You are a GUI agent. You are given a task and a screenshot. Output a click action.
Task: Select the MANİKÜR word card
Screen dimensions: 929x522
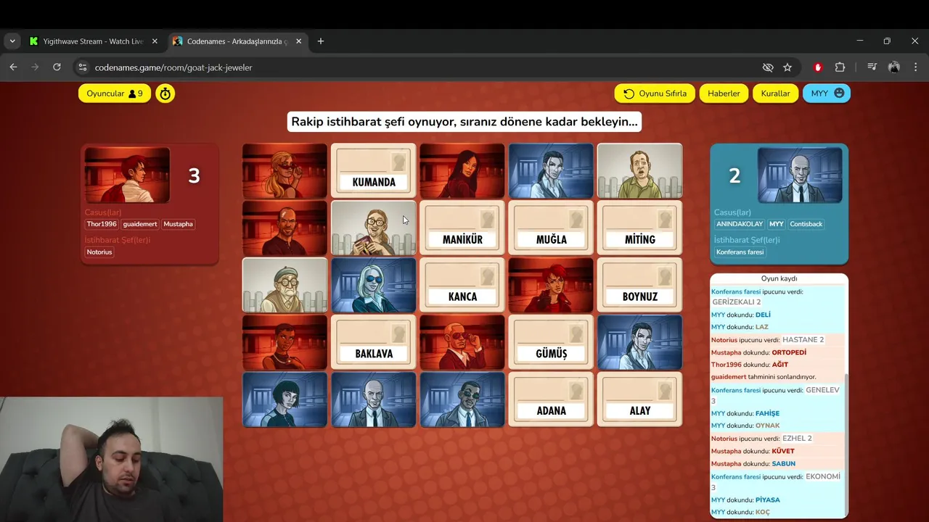click(x=462, y=228)
